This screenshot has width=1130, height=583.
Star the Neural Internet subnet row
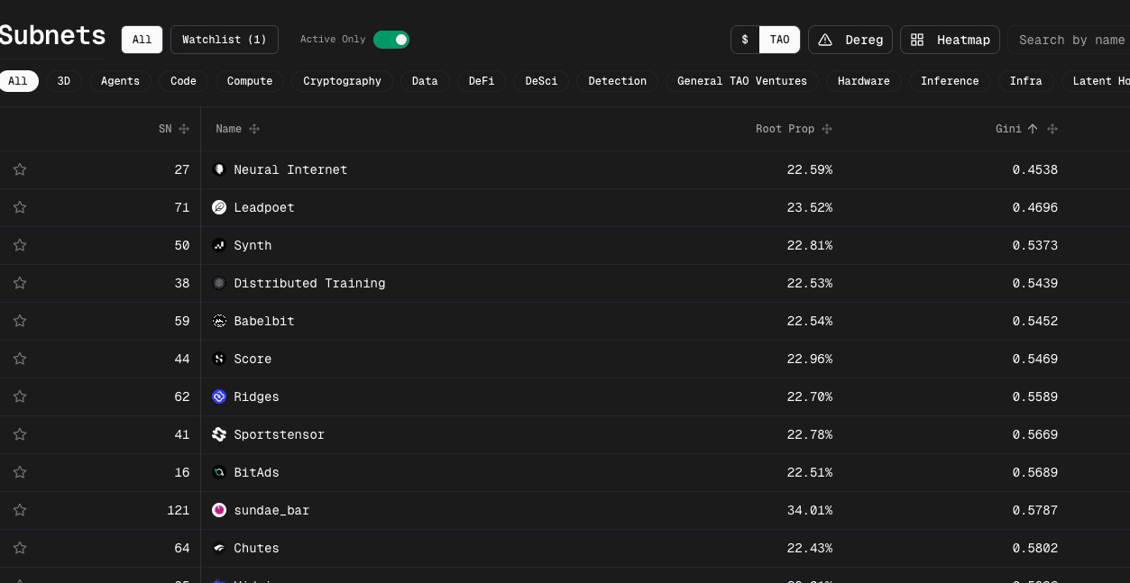tap(20, 169)
